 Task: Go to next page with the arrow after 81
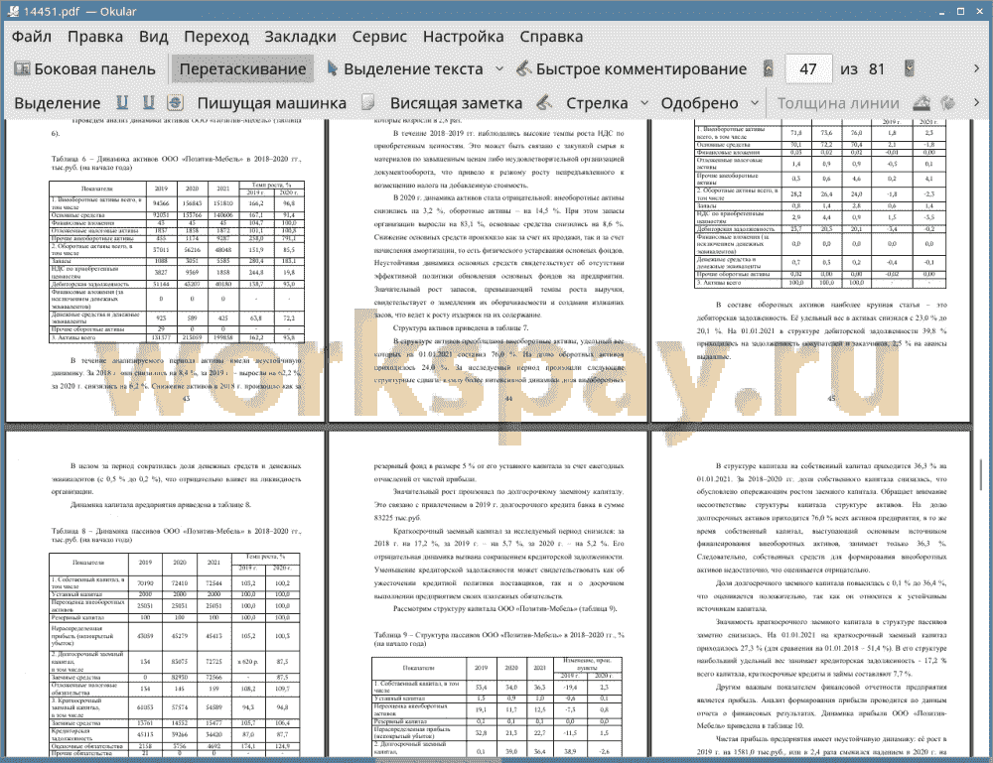click(x=910, y=69)
